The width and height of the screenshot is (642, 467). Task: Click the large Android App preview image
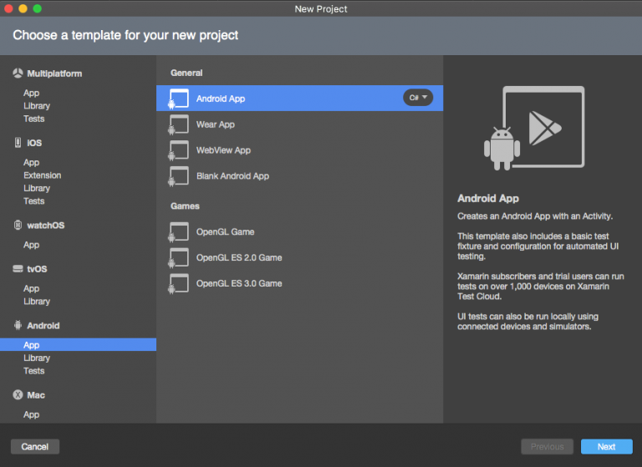(534, 128)
